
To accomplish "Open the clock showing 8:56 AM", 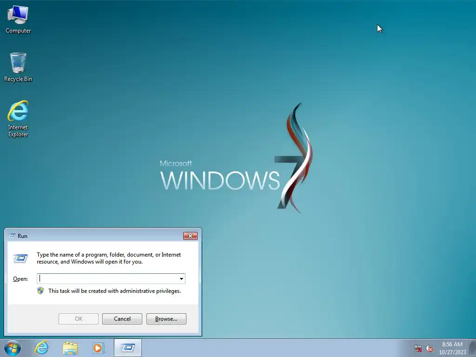I will tap(452, 348).
